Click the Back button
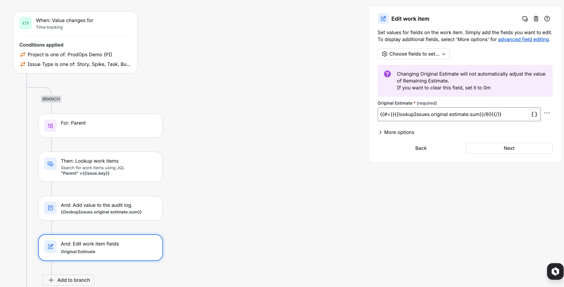The height and width of the screenshot is (287, 564). (421, 148)
